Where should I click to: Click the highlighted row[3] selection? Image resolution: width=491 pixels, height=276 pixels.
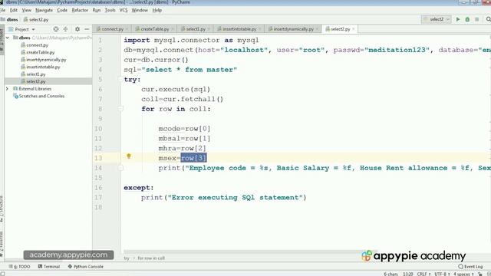point(193,158)
